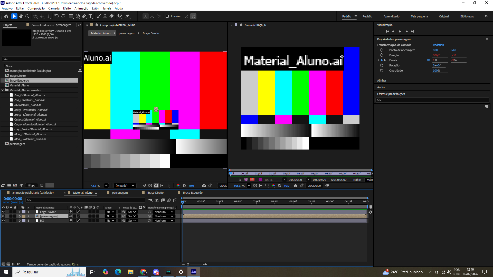493x277 pixels.
Task: Select the Pen tool
Action: (84, 16)
